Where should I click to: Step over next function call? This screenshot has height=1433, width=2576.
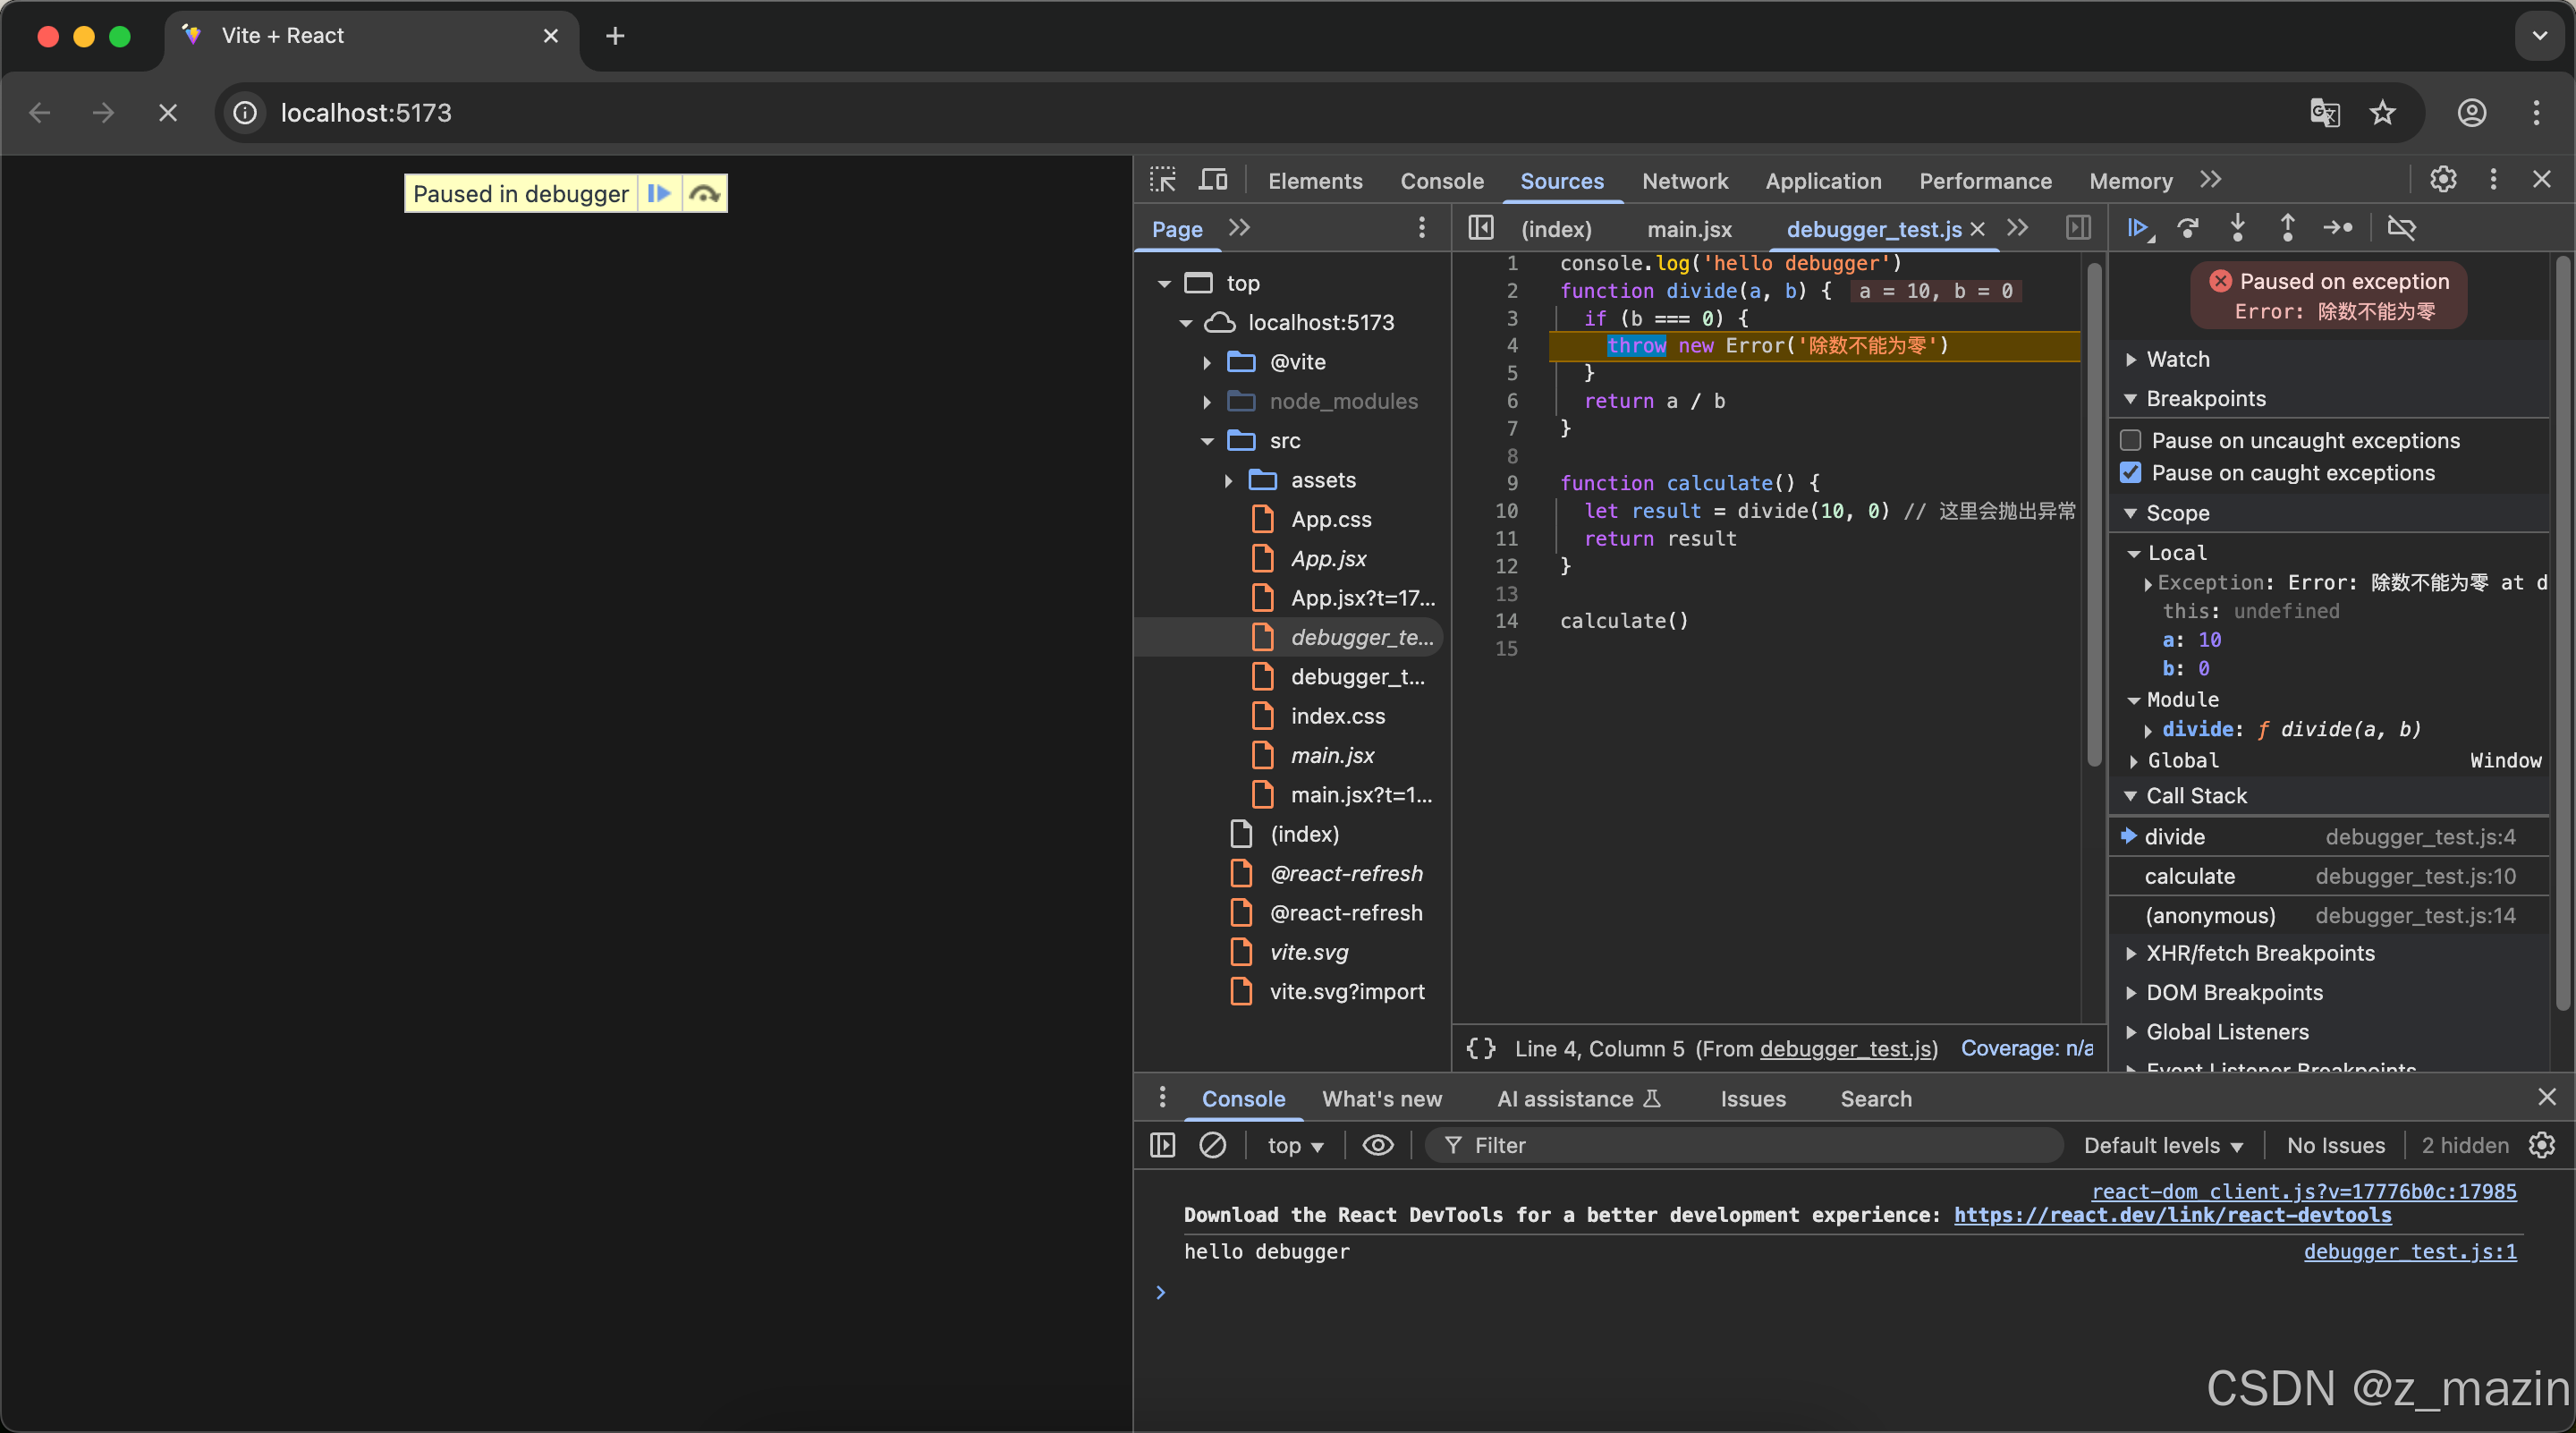(x=2188, y=229)
